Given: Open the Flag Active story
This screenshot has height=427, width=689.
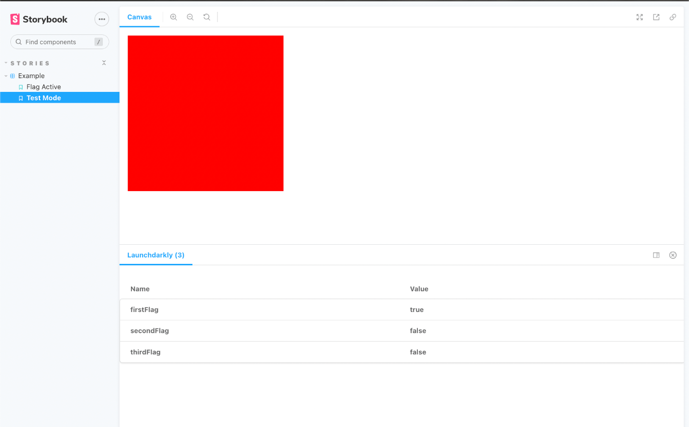Looking at the screenshot, I should point(43,87).
